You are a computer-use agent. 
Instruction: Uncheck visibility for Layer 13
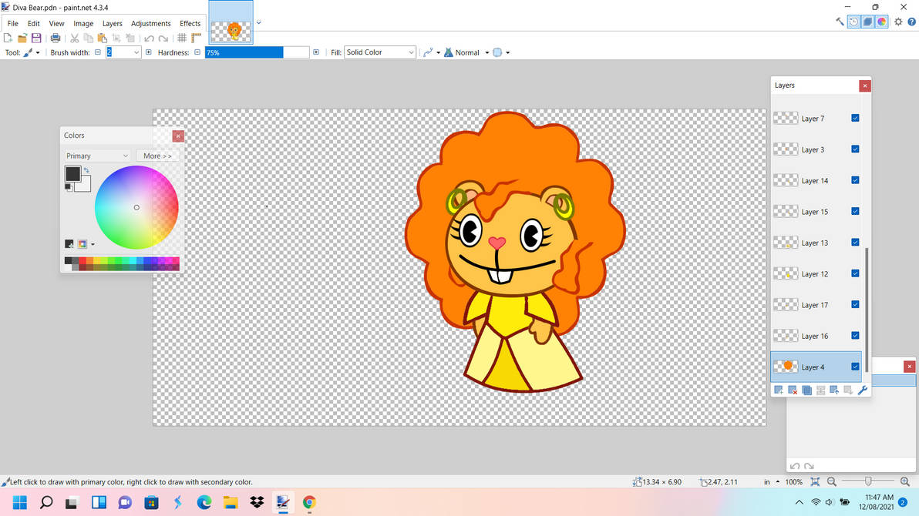coord(855,243)
